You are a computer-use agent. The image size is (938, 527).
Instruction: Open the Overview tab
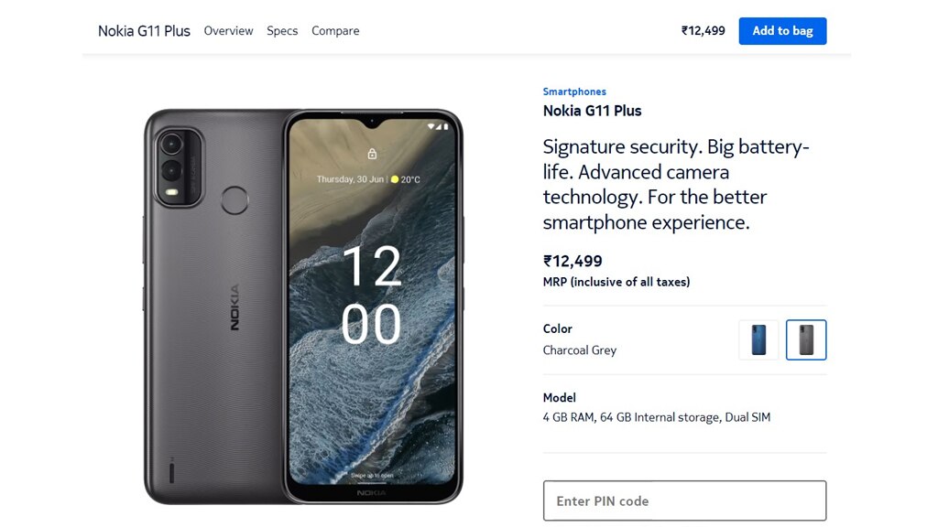[x=228, y=31]
